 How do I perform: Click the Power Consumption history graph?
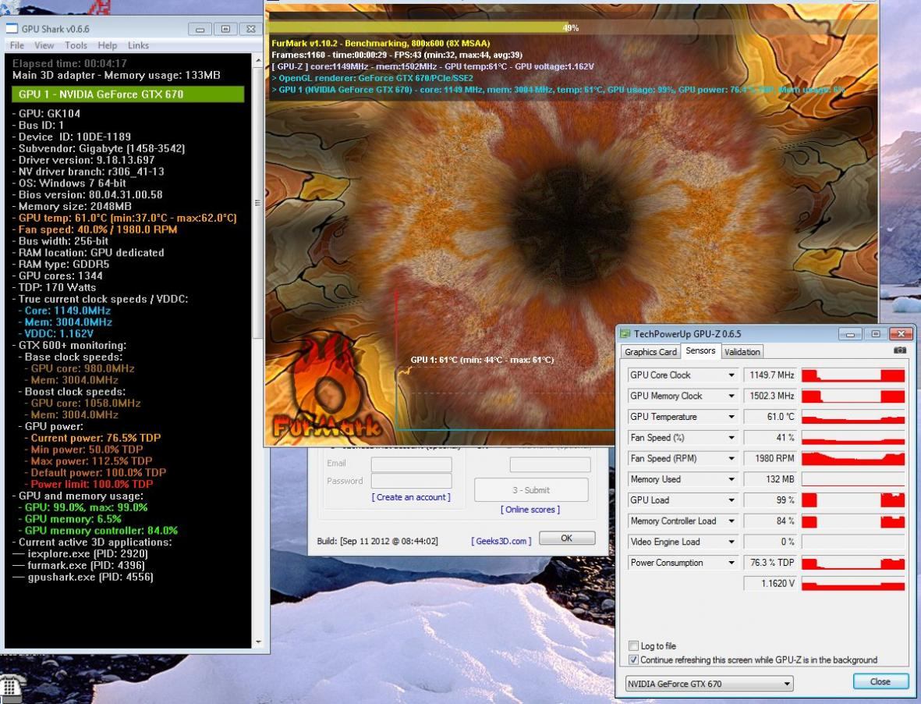tap(853, 563)
